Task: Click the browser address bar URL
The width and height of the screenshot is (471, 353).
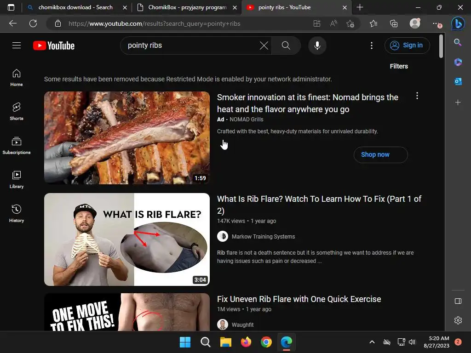Action: point(155,24)
